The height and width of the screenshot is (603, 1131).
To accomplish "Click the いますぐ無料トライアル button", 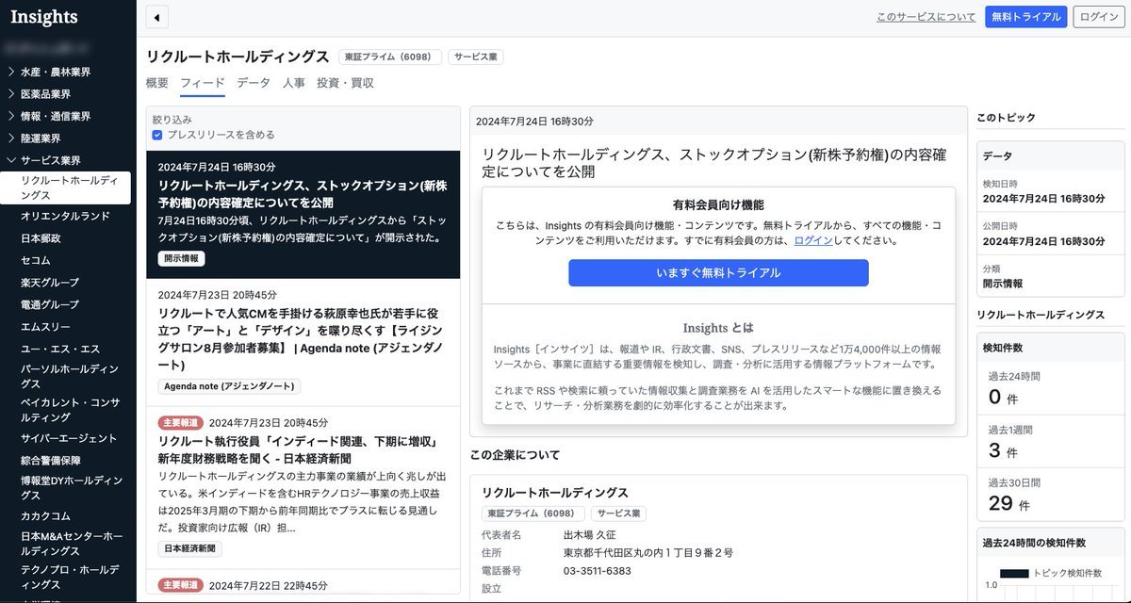I will click(718, 273).
